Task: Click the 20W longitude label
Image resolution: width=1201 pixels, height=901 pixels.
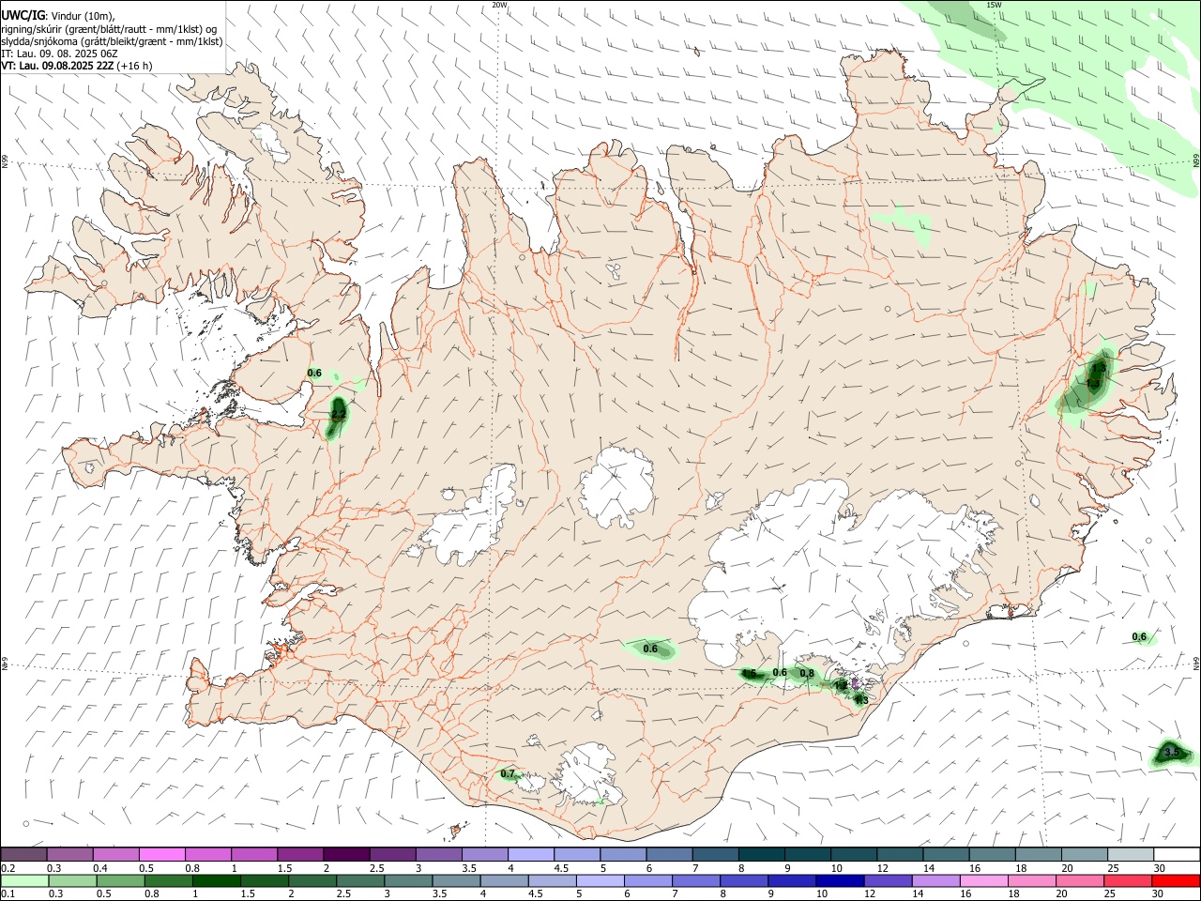Action: (499, 5)
